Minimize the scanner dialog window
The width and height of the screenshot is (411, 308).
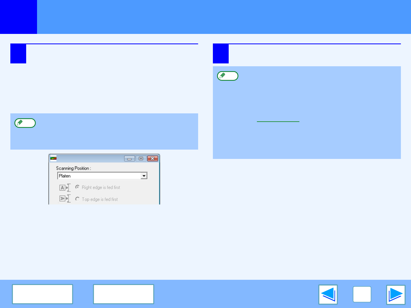point(129,158)
